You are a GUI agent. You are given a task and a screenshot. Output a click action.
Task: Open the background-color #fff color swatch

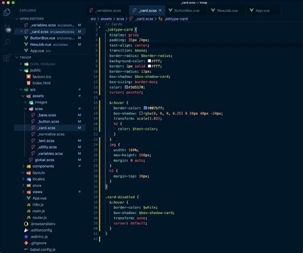tap(150, 61)
